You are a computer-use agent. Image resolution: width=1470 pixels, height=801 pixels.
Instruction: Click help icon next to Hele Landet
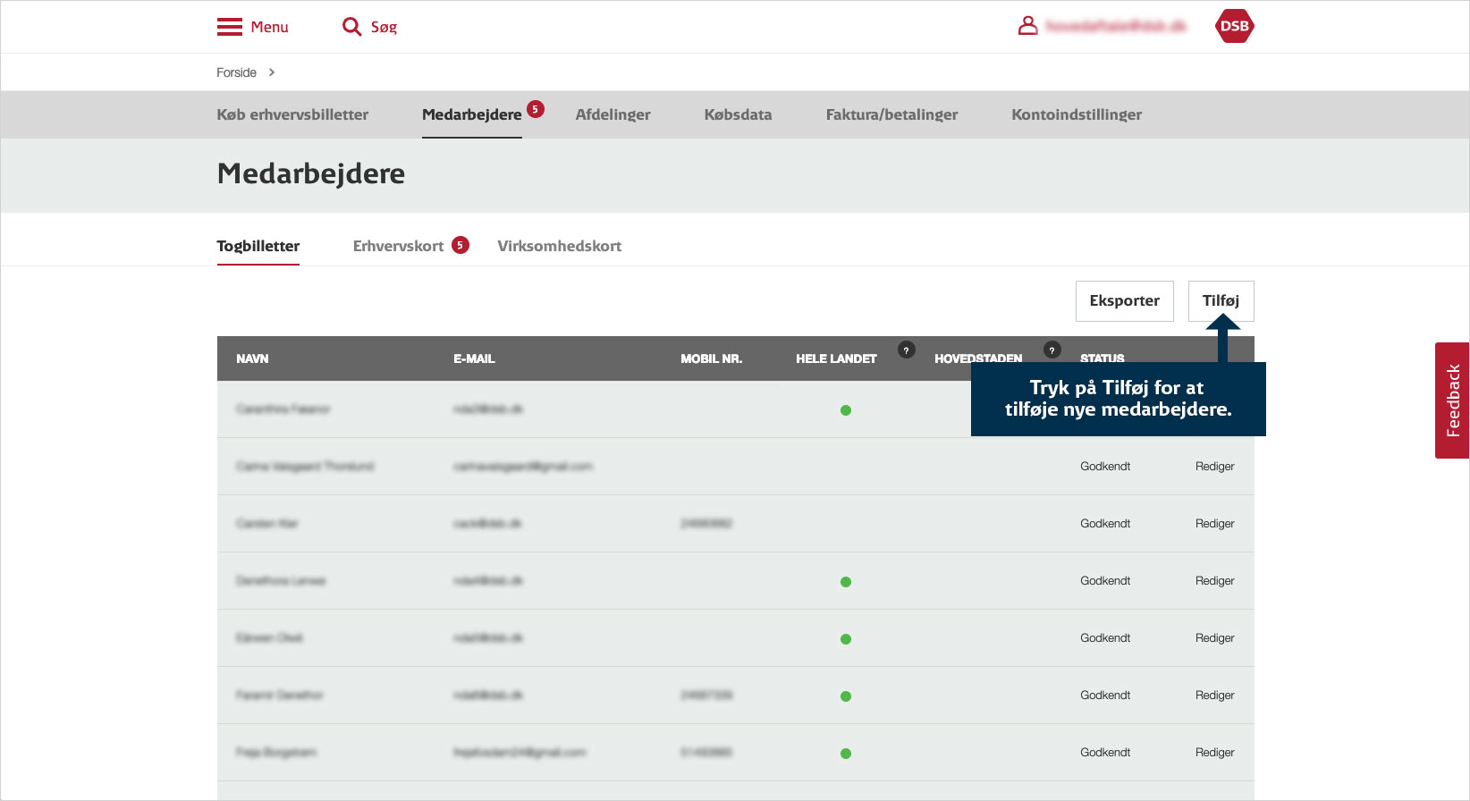[906, 350]
